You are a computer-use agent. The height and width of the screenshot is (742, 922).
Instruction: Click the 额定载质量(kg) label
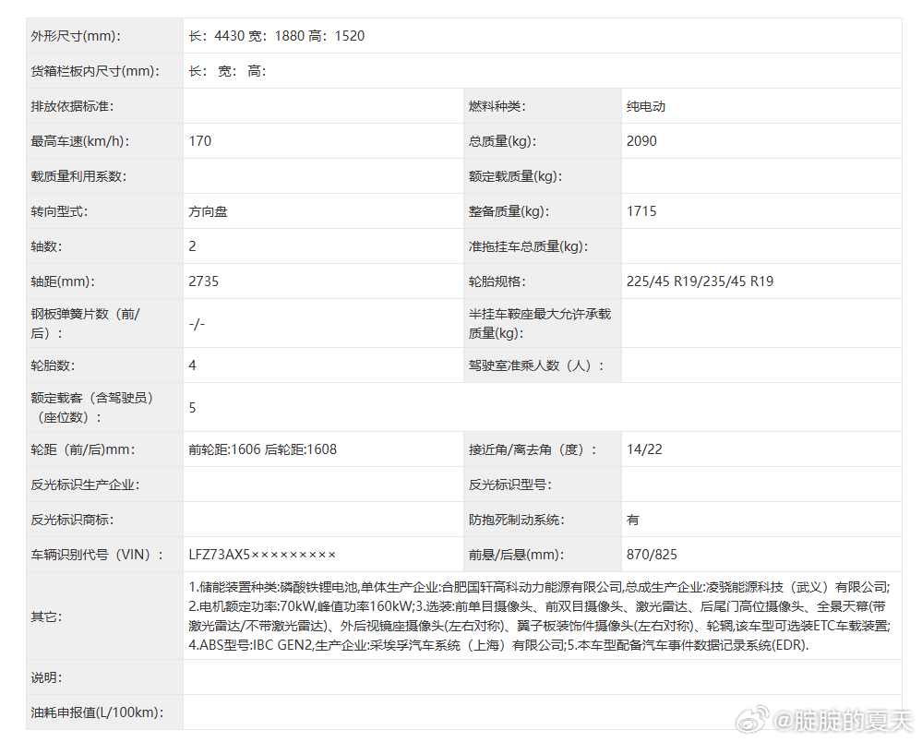pyautogui.click(x=515, y=176)
